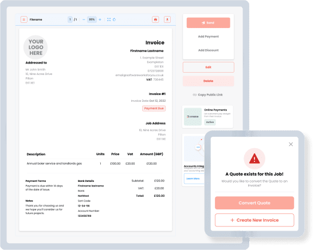Click the 80% zoom level box
This screenshot has width=314, height=250.
[x=92, y=19]
